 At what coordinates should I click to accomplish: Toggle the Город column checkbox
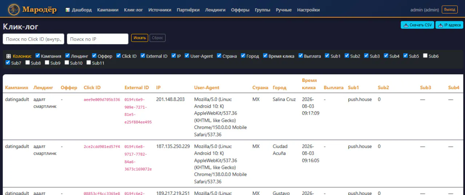point(243,56)
